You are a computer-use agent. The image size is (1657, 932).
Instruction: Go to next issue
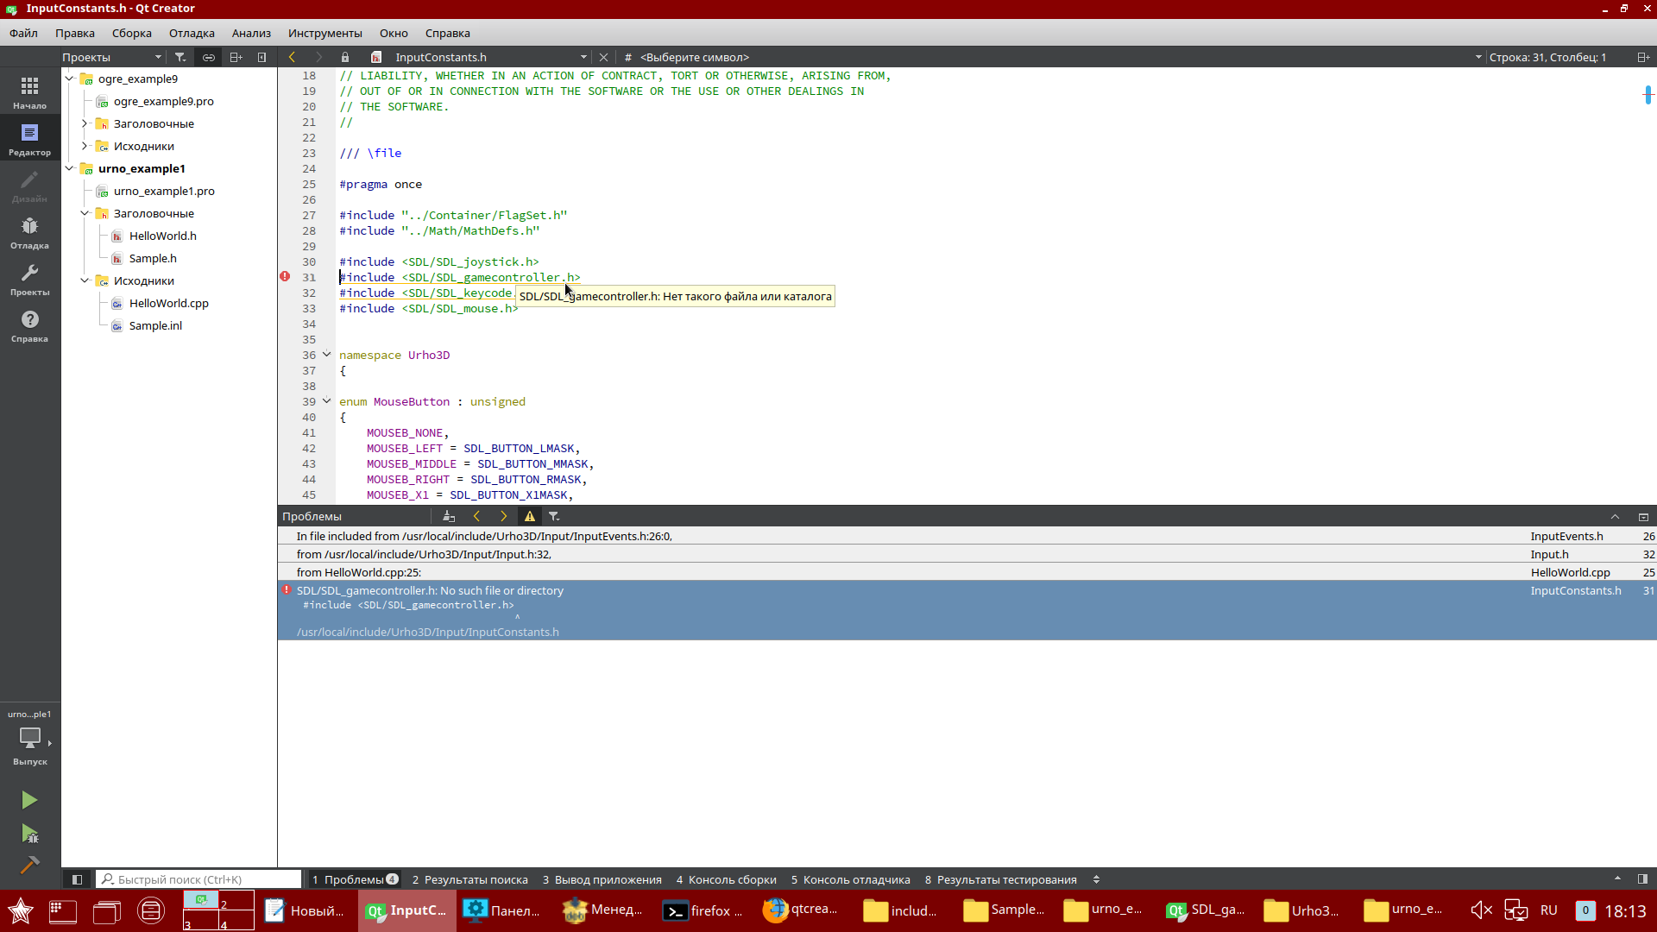(x=503, y=516)
